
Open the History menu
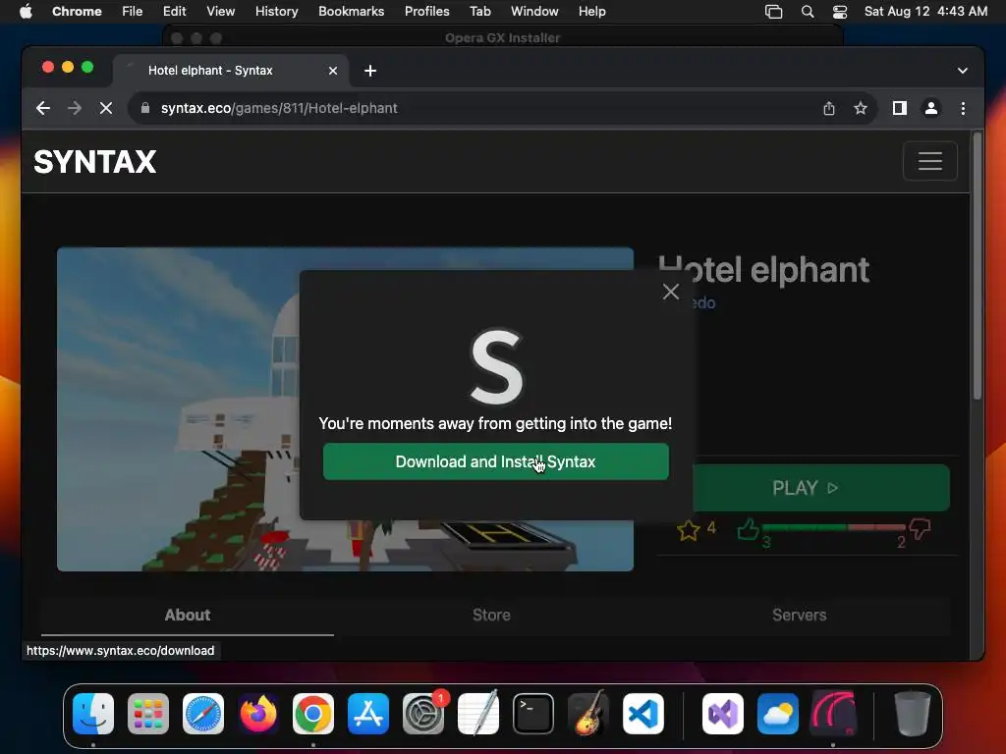coord(276,12)
